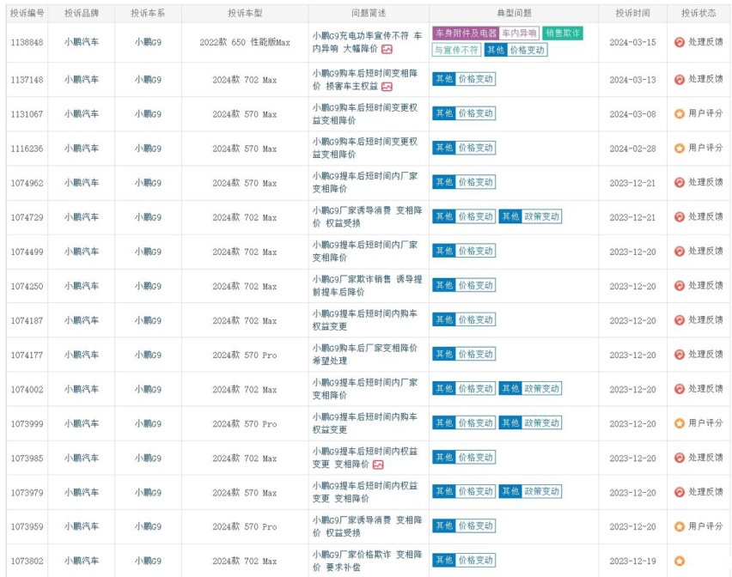Open the complaint description in row 1074729

(x=367, y=217)
